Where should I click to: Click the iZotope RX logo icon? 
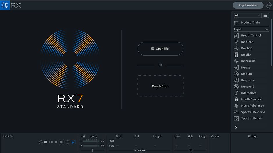coord(5,5)
